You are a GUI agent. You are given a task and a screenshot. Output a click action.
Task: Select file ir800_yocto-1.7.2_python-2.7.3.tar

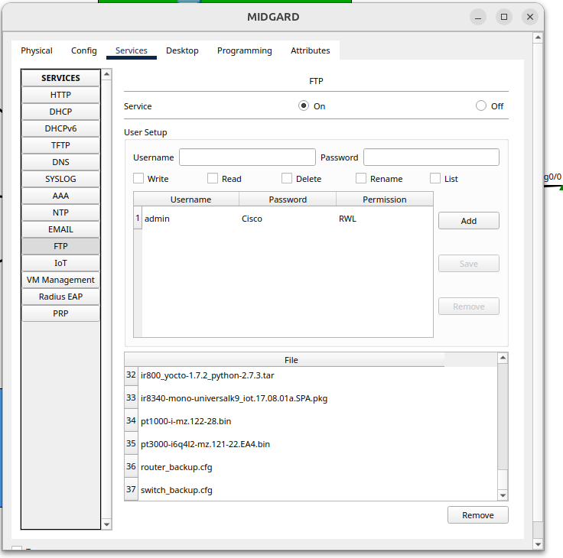coord(291,375)
